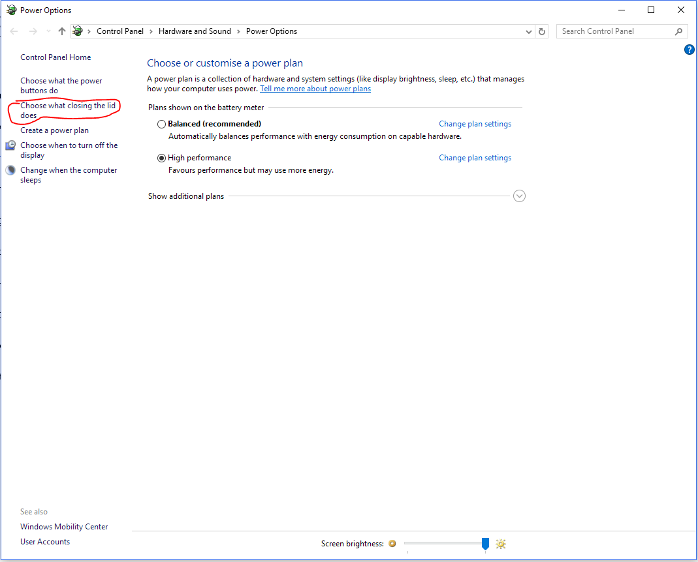698x562 pixels.
Task: Expand the chevron before Control Panel breadcrumb
Action: pos(89,31)
